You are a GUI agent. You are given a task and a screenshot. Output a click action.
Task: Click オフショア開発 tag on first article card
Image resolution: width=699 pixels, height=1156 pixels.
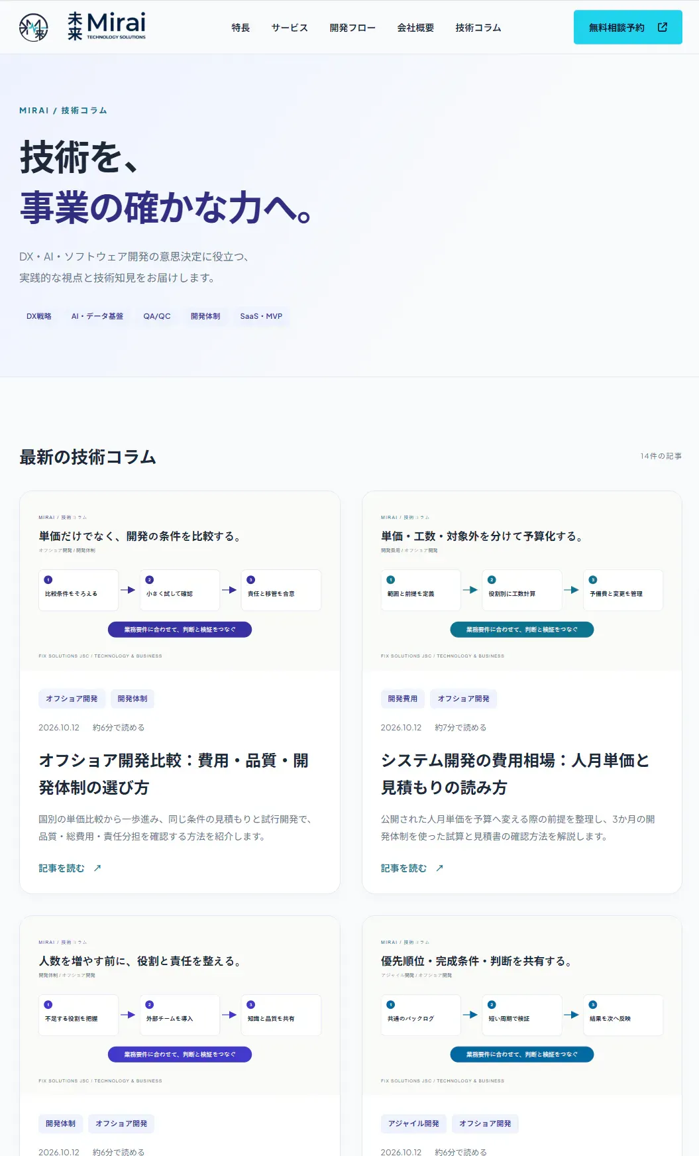(x=72, y=699)
